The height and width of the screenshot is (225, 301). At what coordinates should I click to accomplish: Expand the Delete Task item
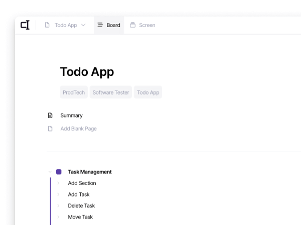[x=58, y=205]
